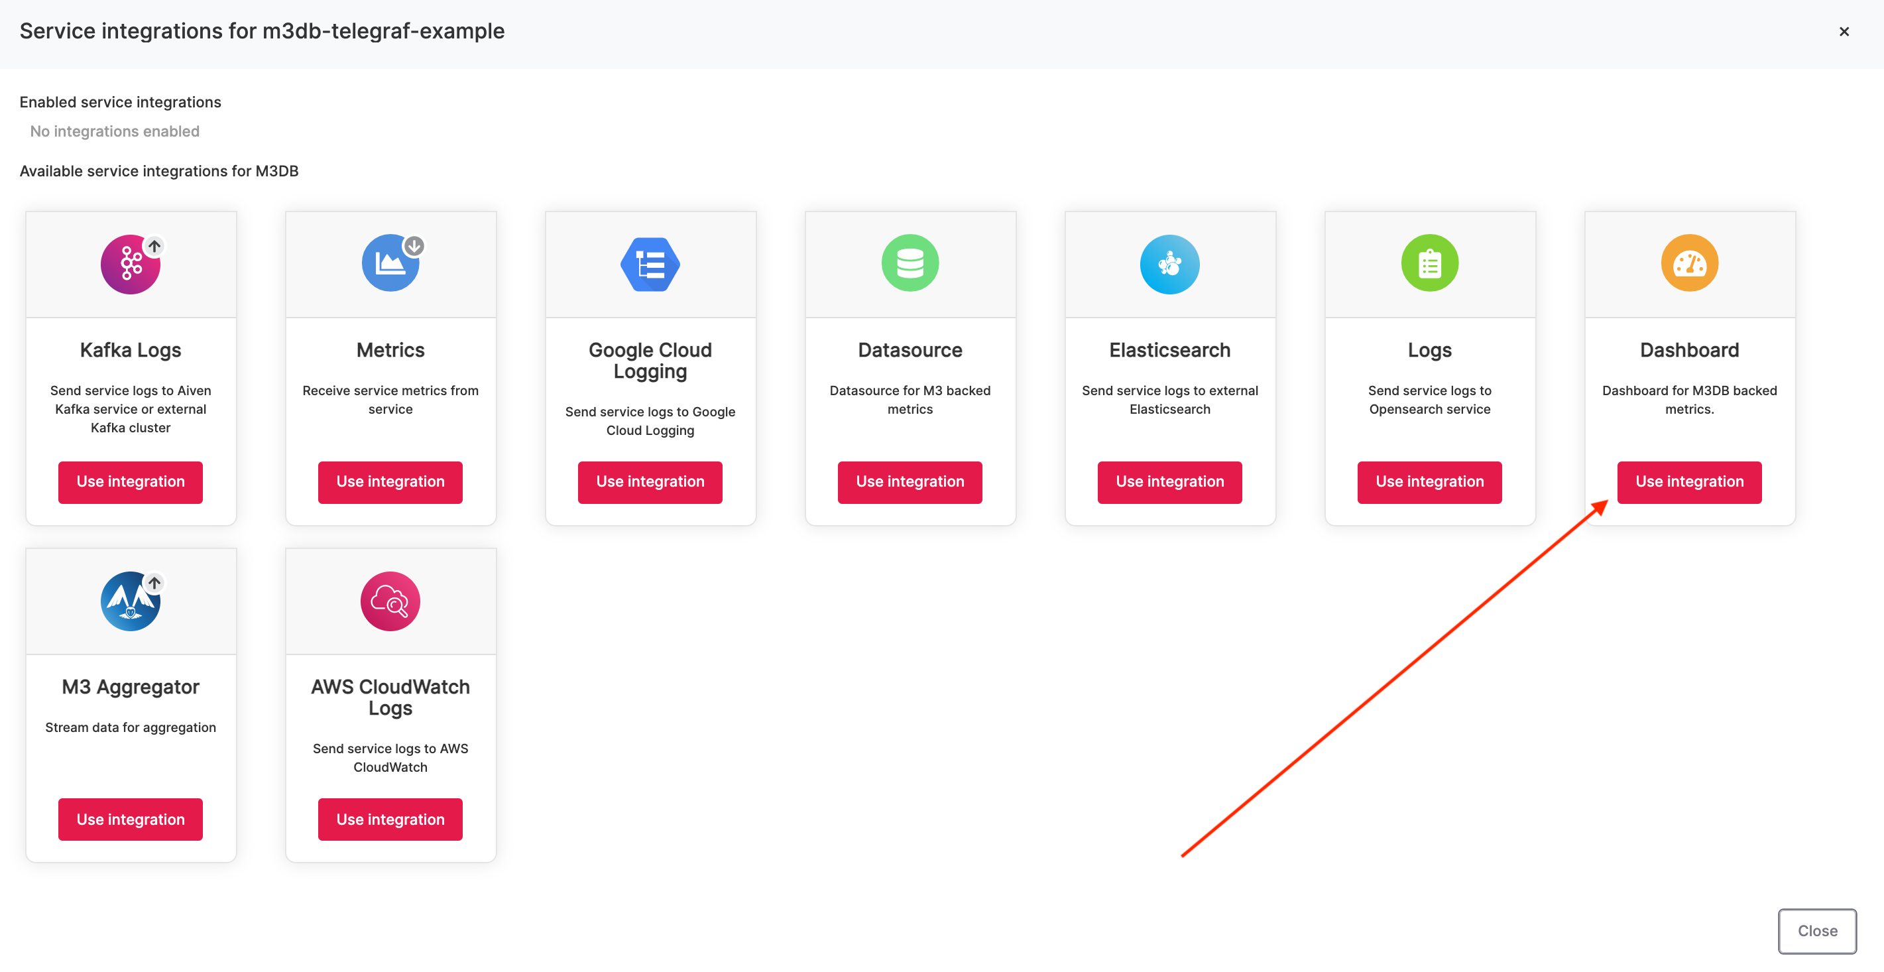Click the M3 Aggregator icon
Image resolution: width=1884 pixels, height=972 pixels.
[130, 601]
